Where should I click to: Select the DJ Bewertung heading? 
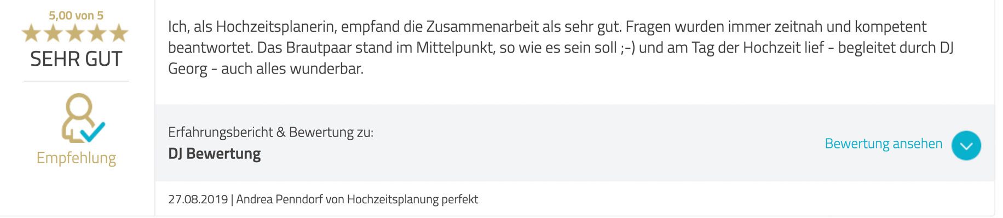point(214,153)
